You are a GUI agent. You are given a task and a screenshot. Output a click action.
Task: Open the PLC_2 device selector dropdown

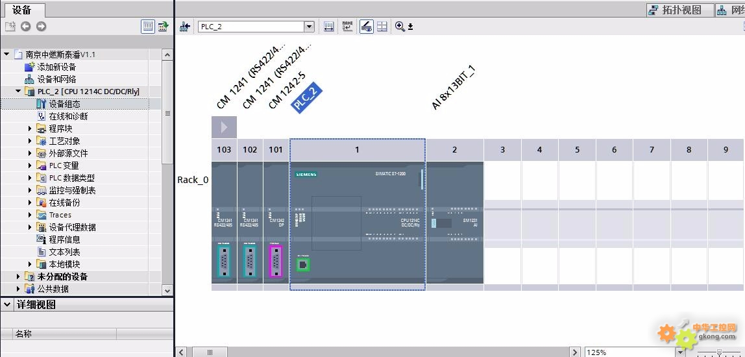(x=310, y=27)
